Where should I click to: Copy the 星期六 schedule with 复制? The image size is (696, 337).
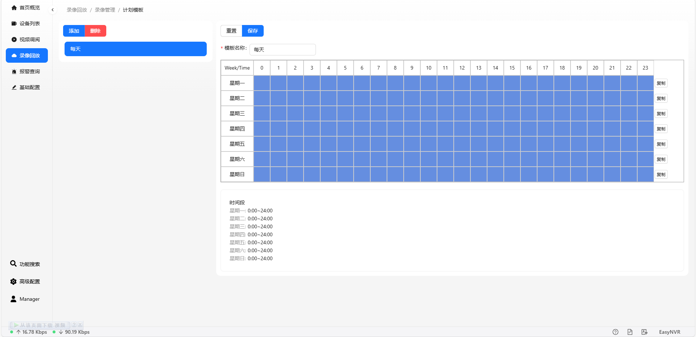[661, 159]
